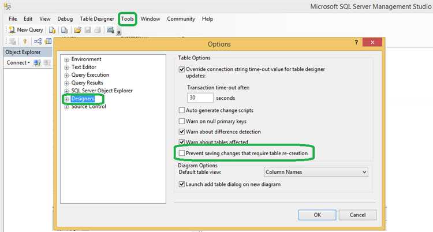The width and height of the screenshot is (433, 232).
Task: Click the Save disk icon in toolbar
Action: [x=87, y=30]
